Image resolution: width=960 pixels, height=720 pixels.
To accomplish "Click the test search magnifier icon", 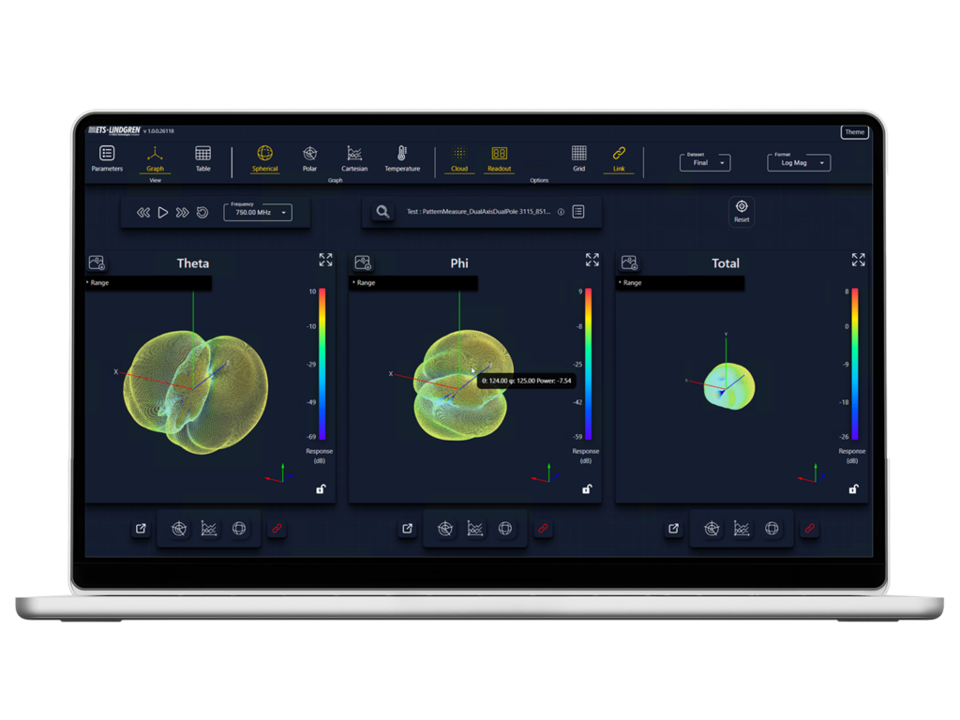I will tap(382, 212).
